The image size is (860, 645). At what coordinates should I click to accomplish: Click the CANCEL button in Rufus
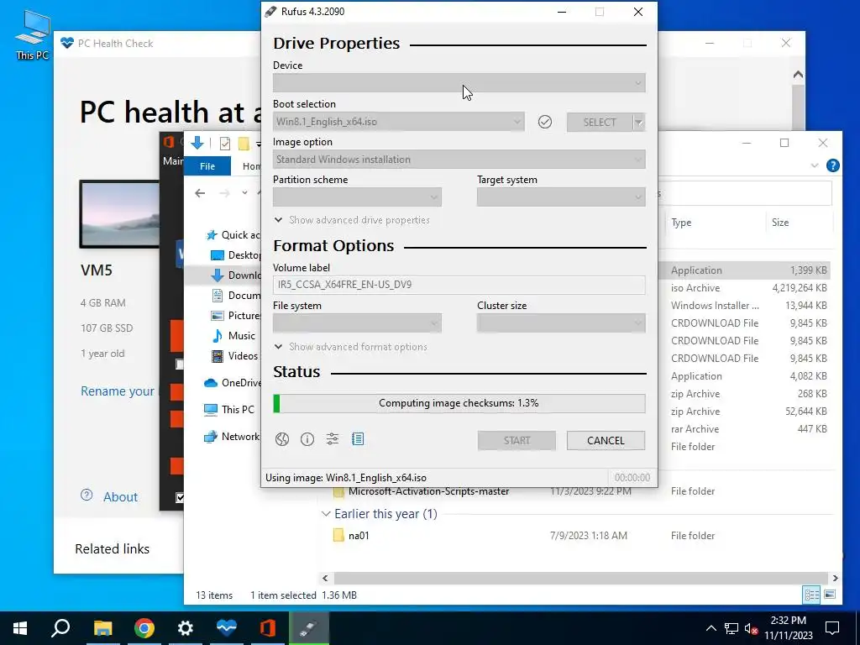(606, 440)
